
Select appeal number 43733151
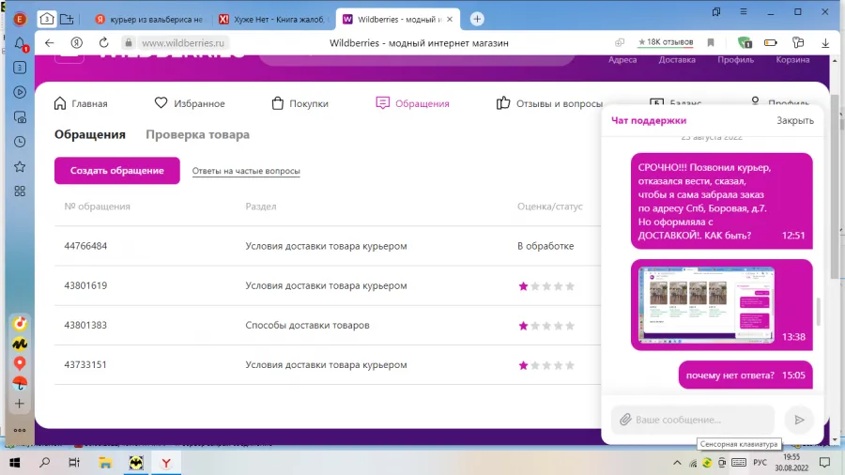pos(85,364)
